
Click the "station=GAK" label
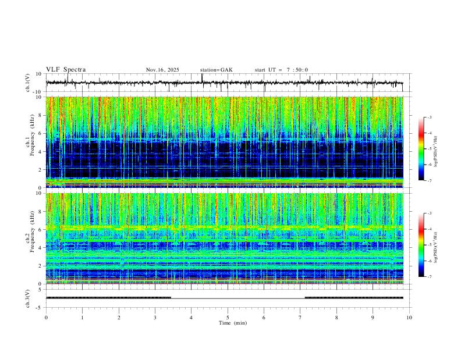pos(216,70)
